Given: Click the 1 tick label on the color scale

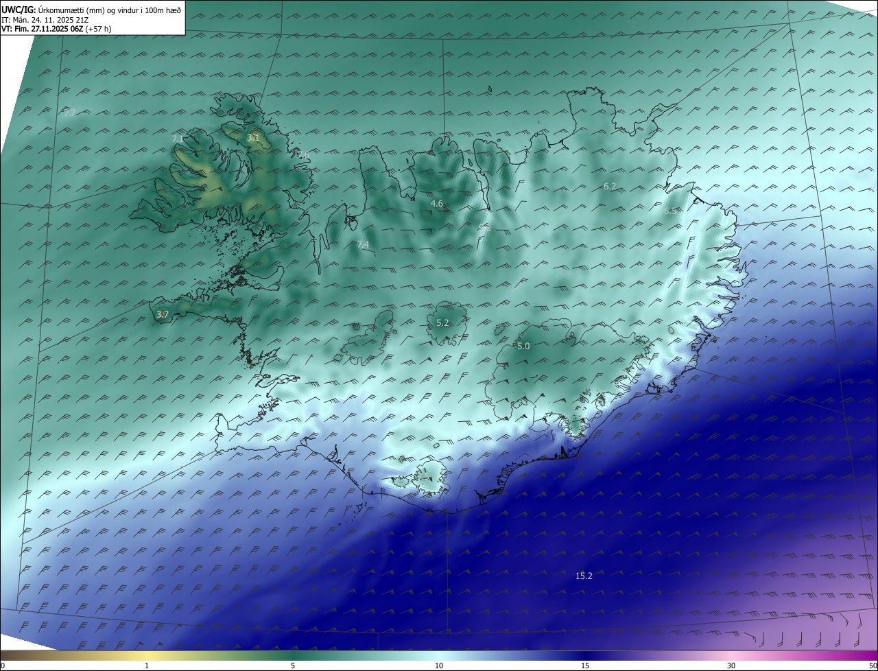Looking at the screenshot, I should [x=147, y=666].
